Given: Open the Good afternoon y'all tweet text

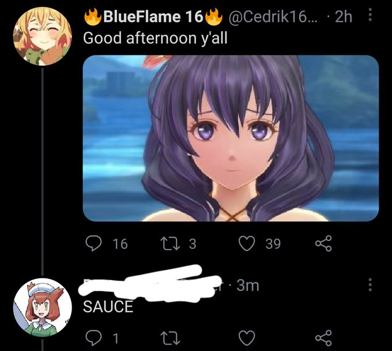Looking at the screenshot, I should pyautogui.click(x=155, y=39).
